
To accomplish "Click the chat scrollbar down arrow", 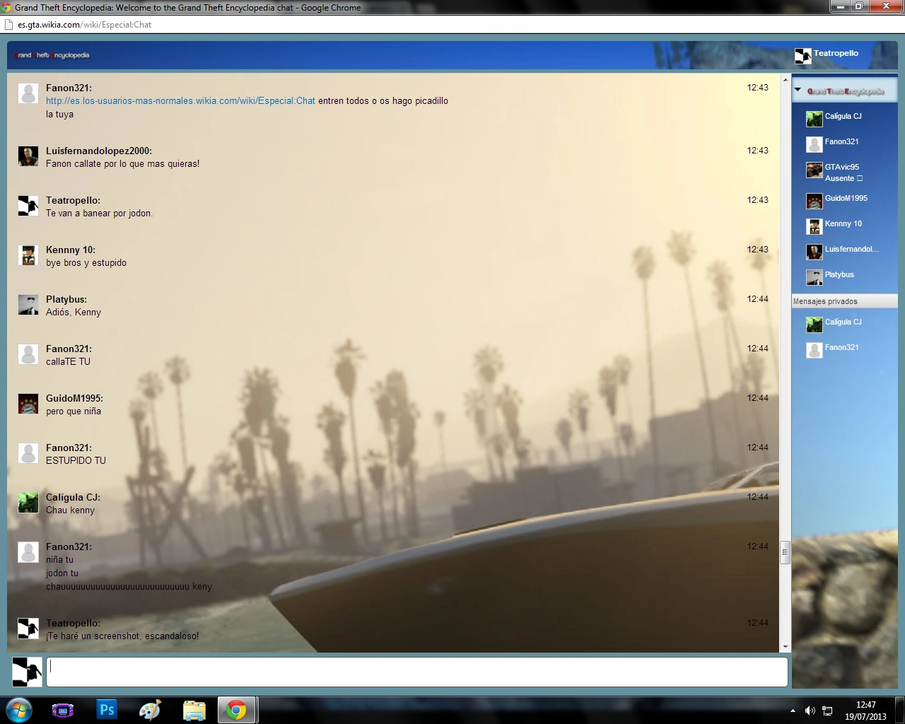I will 785,646.
